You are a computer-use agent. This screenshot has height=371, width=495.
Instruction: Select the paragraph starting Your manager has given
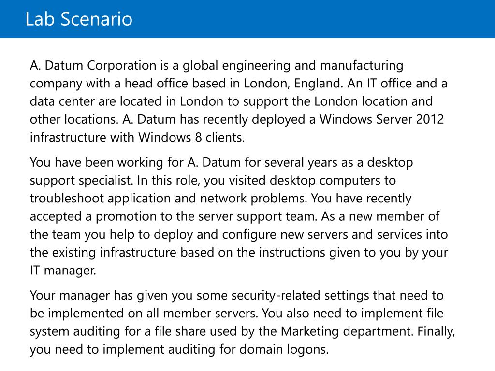click(x=243, y=322)
